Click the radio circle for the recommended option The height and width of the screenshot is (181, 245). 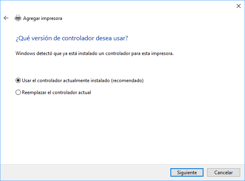18,81
